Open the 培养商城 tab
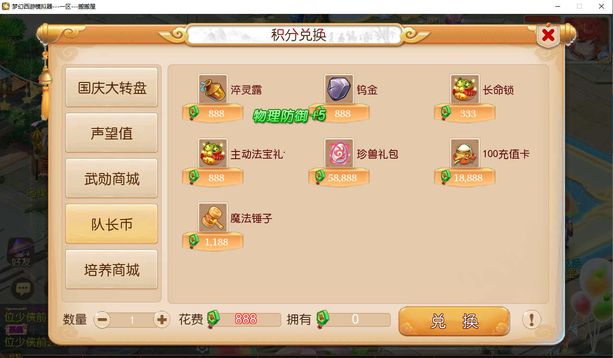This screenshot has width=613, height=358. [112, 270]
